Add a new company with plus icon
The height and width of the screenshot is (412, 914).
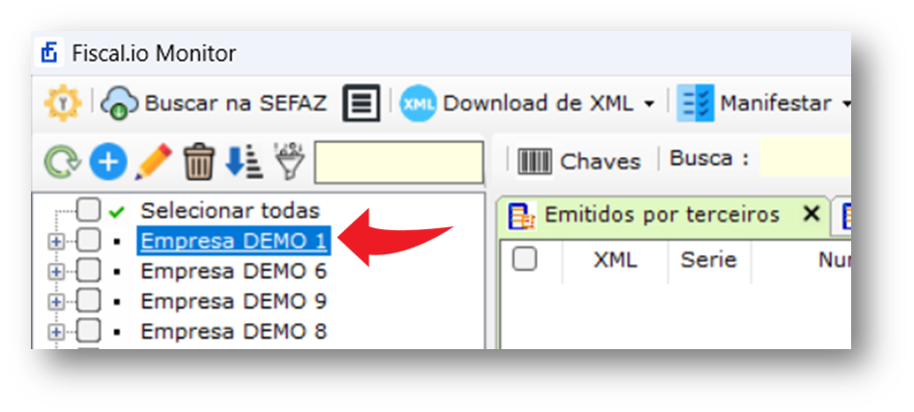pyautogui.click(x=107, y=162)
